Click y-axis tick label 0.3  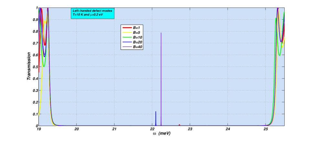(x=35, y=90)
